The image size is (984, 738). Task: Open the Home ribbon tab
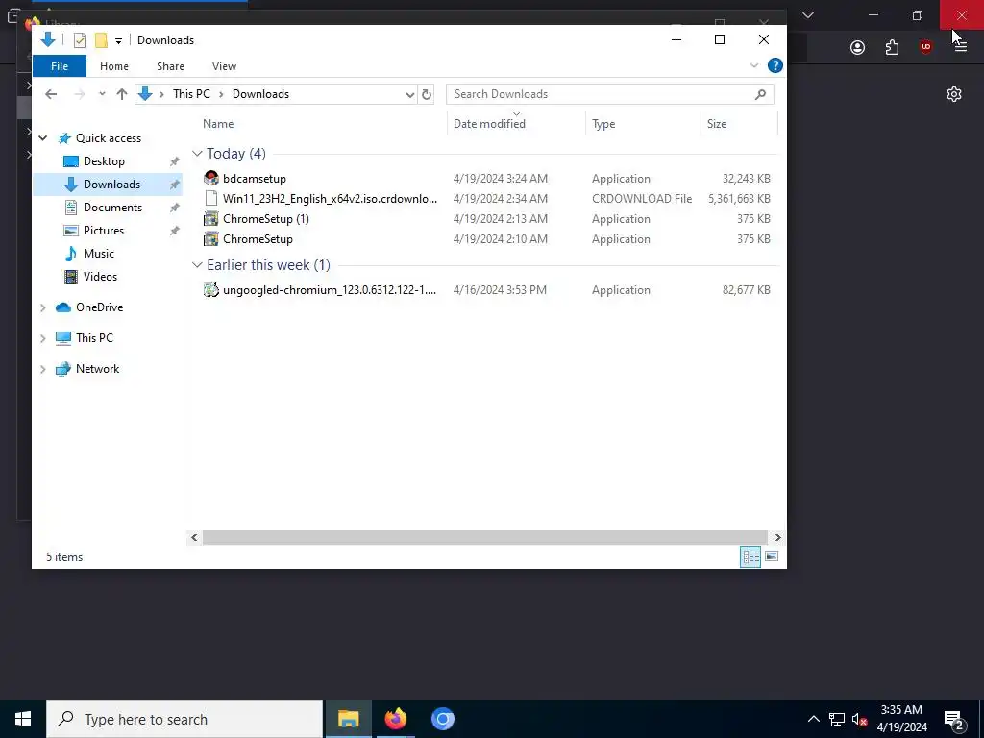(x=113, y=66)
